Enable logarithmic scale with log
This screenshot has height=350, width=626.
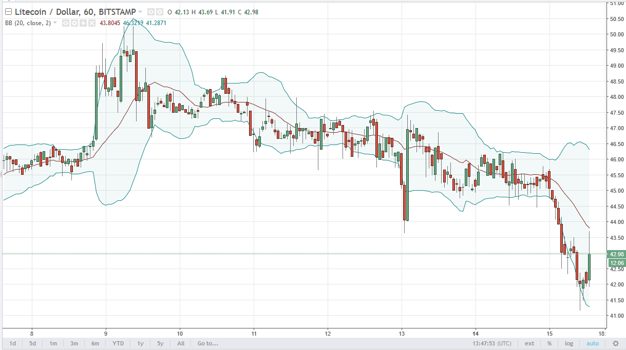(x=569, y=343)
